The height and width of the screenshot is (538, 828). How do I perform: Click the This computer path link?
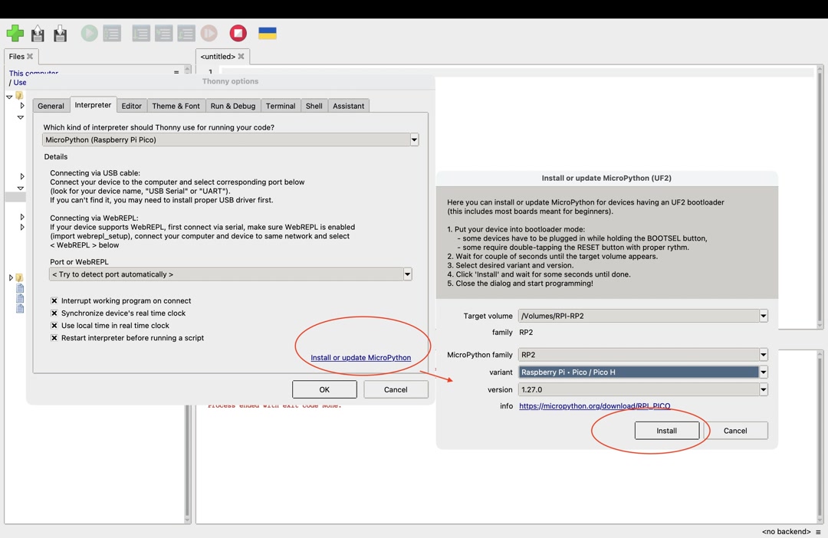point(33,74)
